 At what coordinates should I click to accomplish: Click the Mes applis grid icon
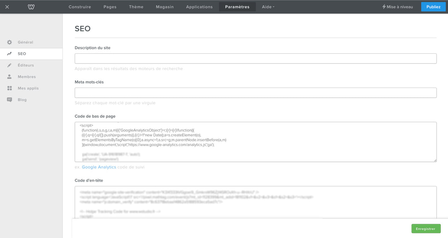[9, 88]
